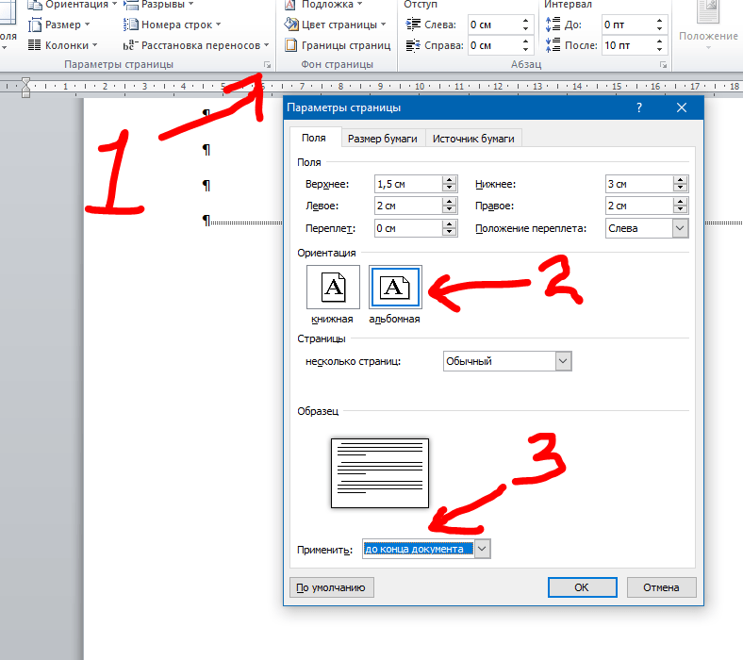Switch to the Размер бумаги tab
Viewport: 743px width, 660px height.
(382, 139)
